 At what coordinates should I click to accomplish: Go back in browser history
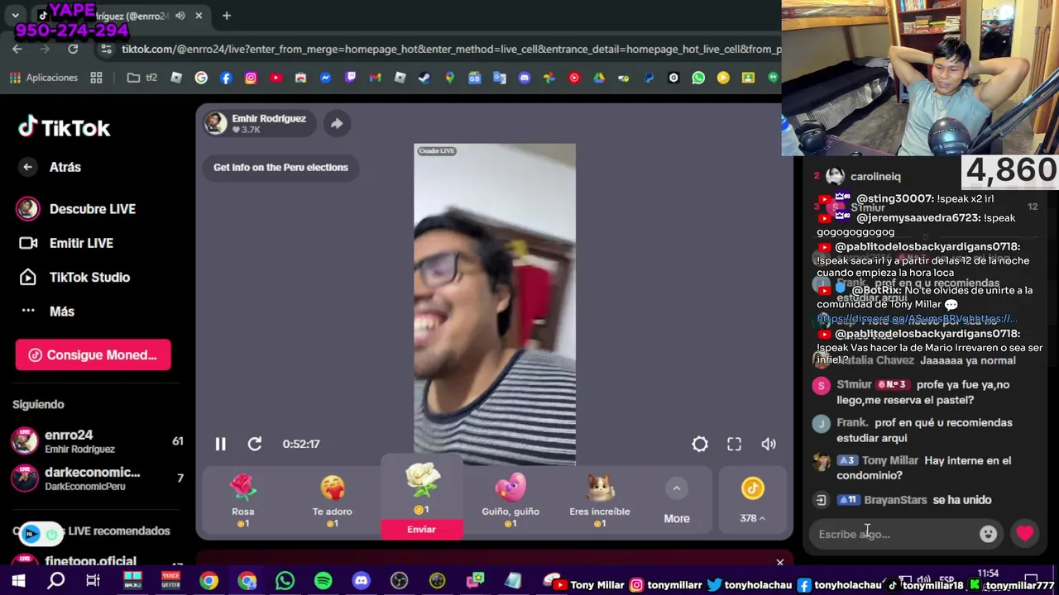click(17, 50)
